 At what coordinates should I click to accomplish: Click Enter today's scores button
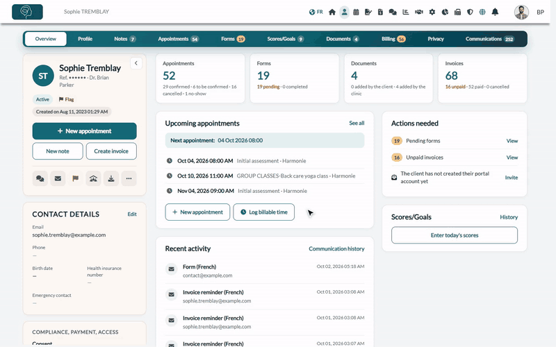[455, 235]
